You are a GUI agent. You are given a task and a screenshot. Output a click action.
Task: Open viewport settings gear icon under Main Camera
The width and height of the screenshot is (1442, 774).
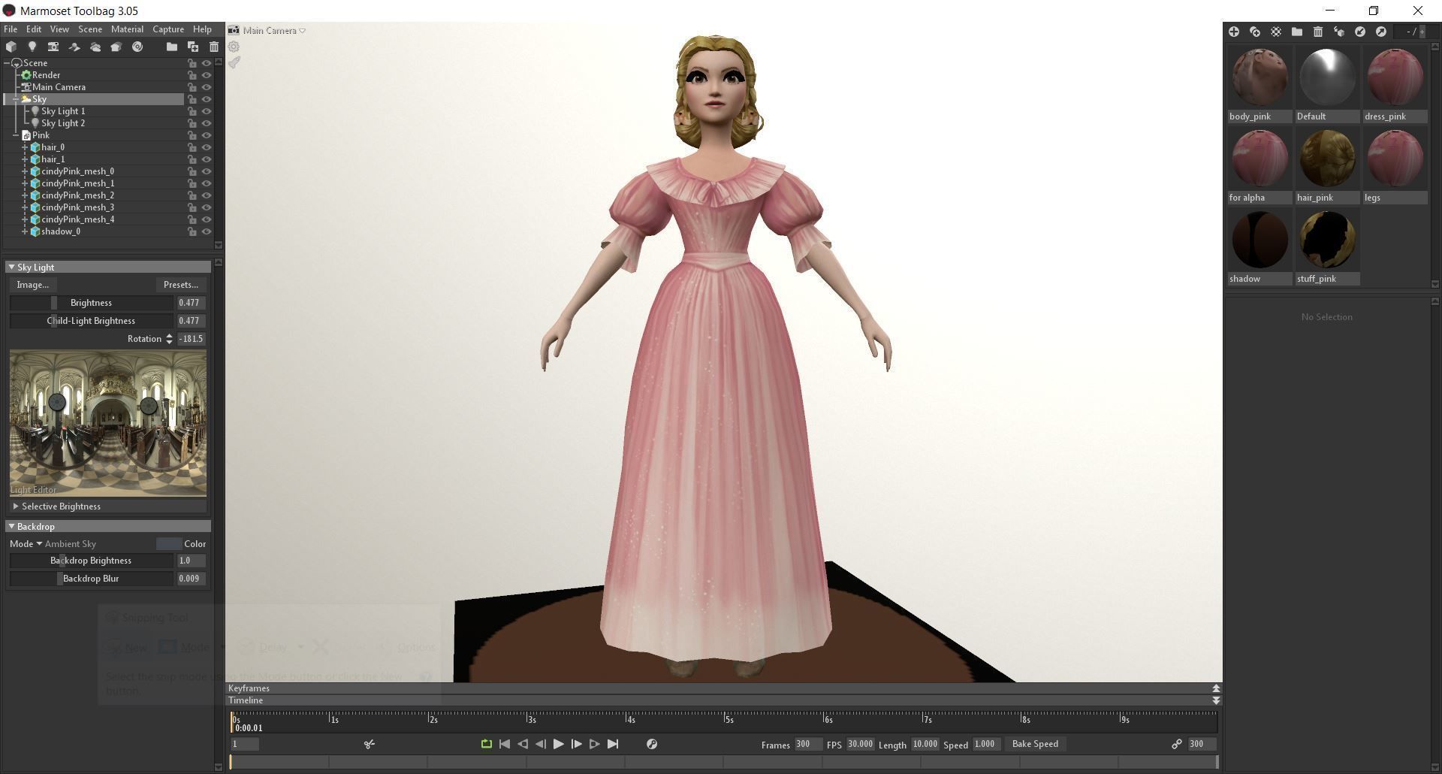pos(234,47)
